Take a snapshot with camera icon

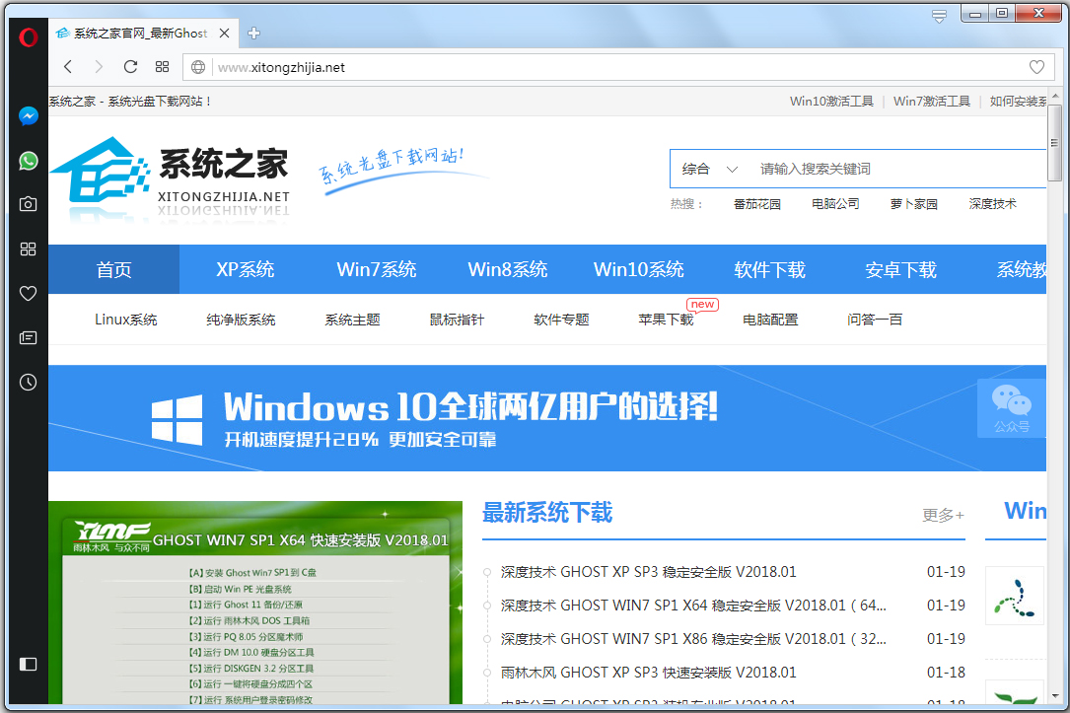28,204
